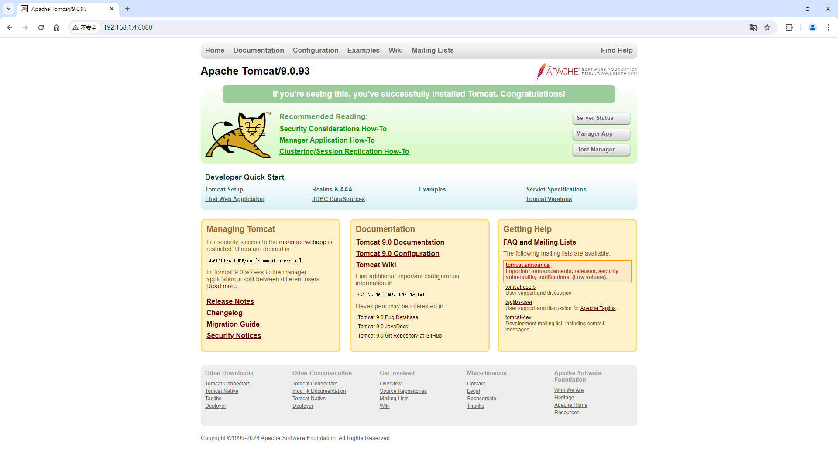This screenshot has width=838, height=450.
Task: Open Servlet Specifications link
Action: pyautogui.click(x=556, y=190)
